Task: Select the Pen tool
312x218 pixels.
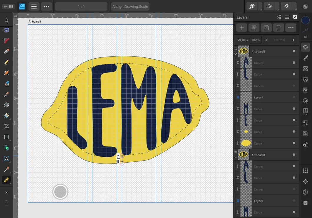Action: [x=6, y=51]
